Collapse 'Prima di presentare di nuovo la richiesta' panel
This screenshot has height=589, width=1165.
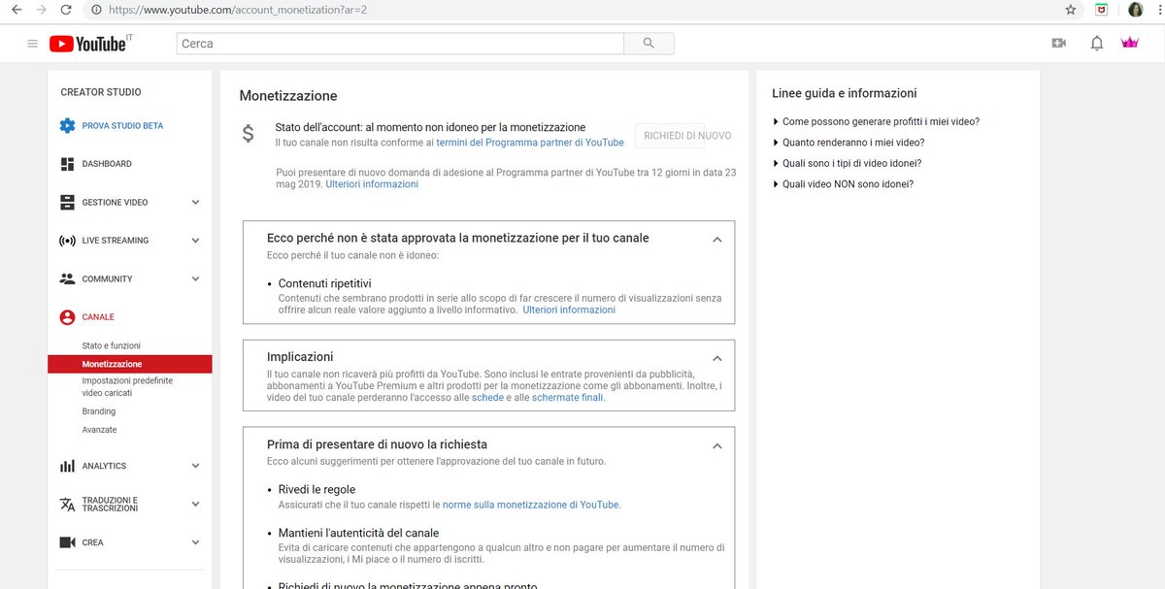click(x=717, y=446)
